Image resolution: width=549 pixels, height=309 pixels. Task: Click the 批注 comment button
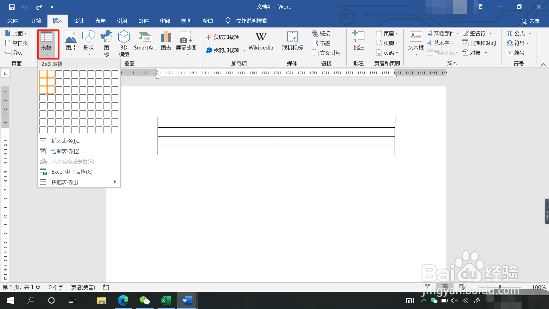pos(359,41)
